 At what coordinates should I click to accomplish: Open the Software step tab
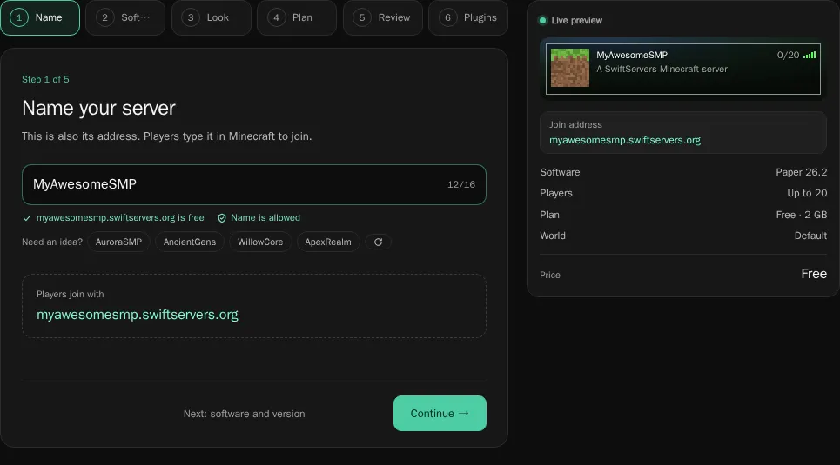pyautogui.click(x=125, y=17)
